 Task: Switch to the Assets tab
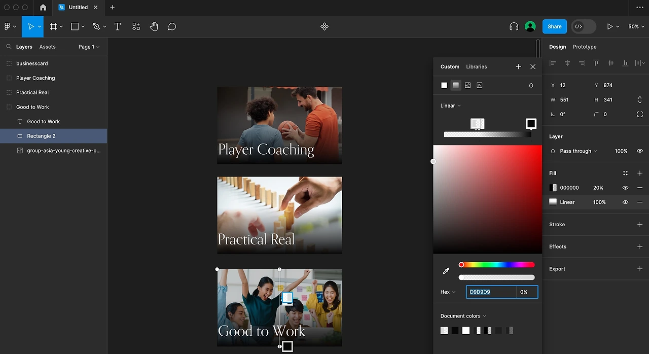point(47,47)
